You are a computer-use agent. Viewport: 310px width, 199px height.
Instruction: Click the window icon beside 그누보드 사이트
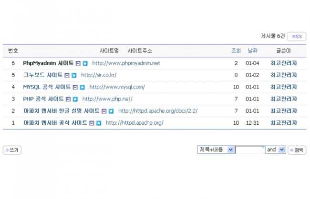tap(67, 75)
